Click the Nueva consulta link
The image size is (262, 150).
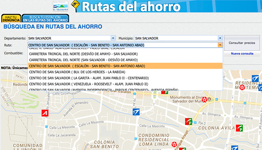(x=242, y=53)
